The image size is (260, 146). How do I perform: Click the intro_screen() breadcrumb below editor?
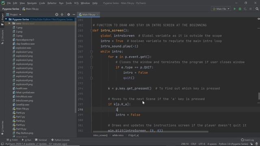coord(100,135)
